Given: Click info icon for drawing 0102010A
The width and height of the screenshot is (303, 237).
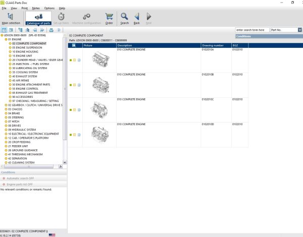Looking at the screenshot, I should (79, 60).
